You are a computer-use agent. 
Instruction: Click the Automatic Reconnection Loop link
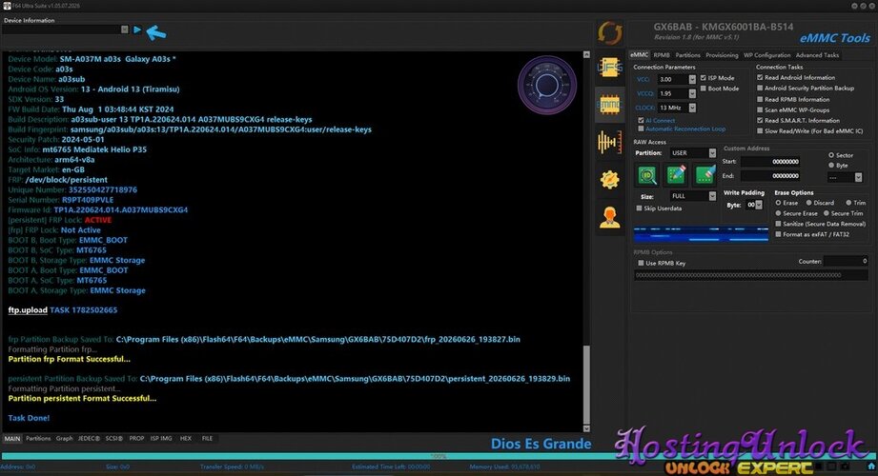685,129
